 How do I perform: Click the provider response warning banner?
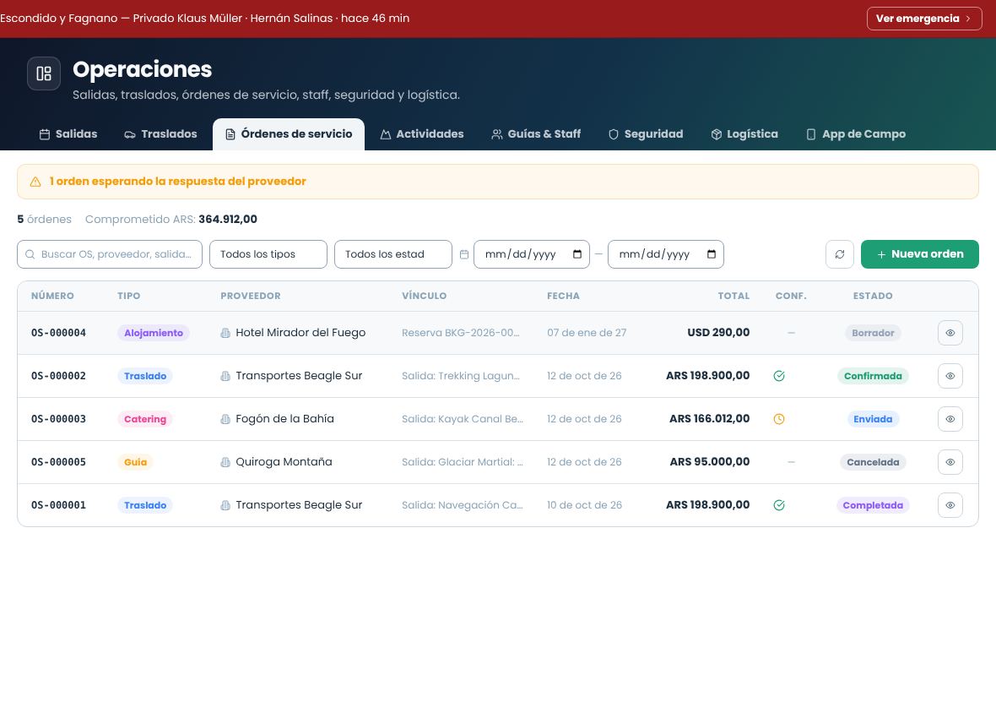(498, 182)
